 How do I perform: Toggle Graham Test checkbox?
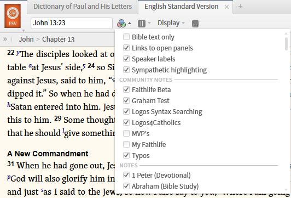click(126, 100)
